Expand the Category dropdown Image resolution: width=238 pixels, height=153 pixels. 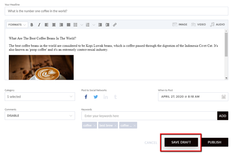(x=40, y=97)
